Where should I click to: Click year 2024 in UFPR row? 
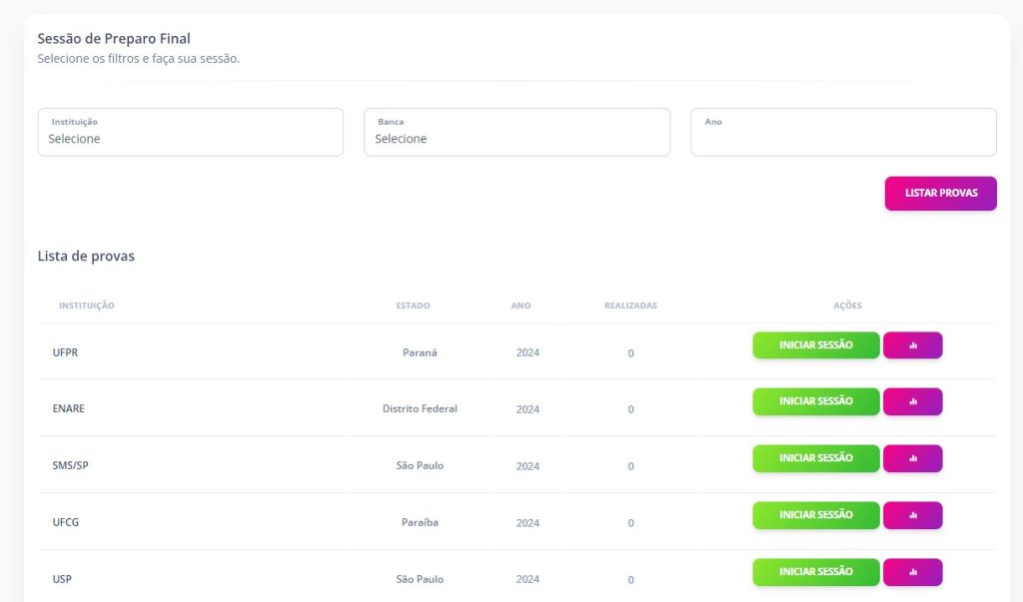click(x=527, y=352)
